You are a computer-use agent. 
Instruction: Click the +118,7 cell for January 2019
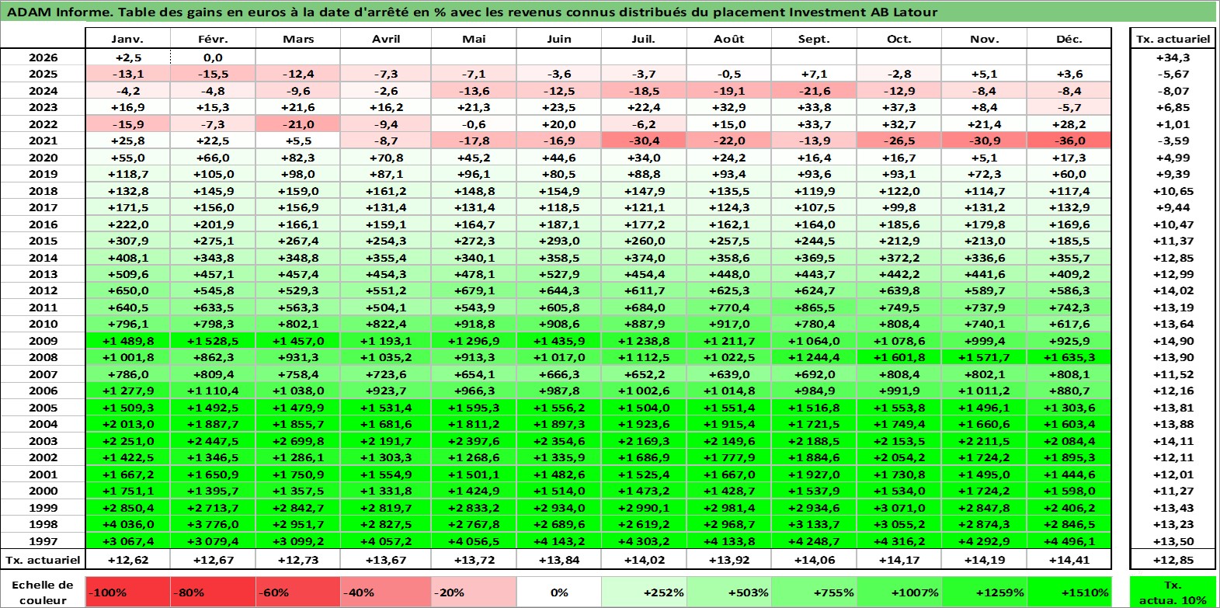[127, 174]
